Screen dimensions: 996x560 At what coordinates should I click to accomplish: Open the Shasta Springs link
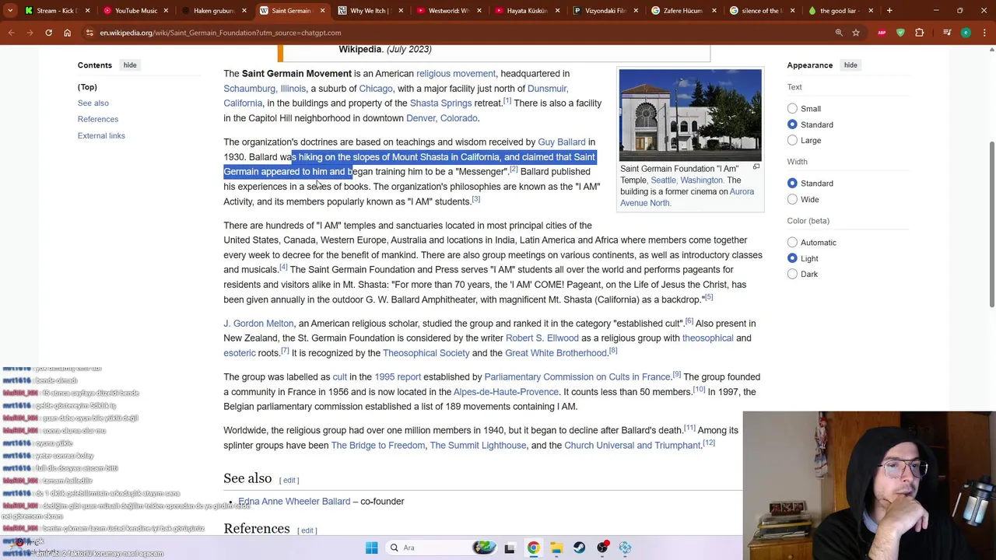click(x=440, y=103)
